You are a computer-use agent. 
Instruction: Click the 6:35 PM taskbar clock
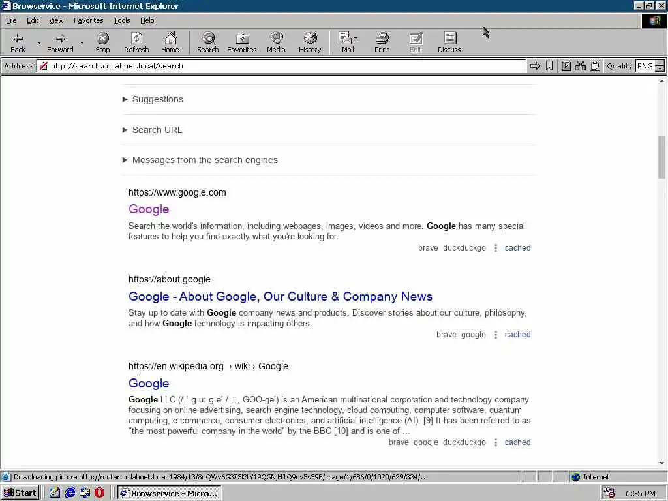[x=641, y=493]
